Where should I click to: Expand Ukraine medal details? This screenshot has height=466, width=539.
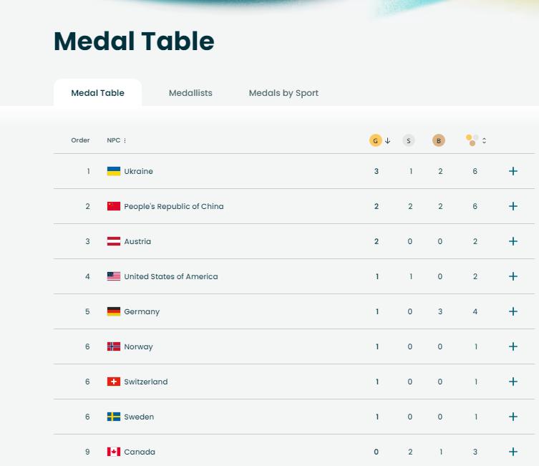click(x=513, y=171)
